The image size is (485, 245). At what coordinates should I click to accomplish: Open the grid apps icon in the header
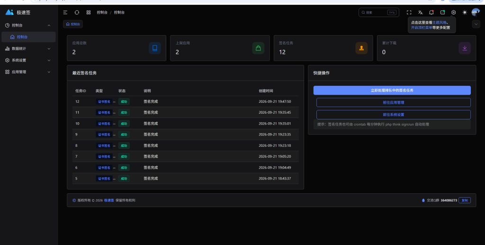click(x=89, y=12)
